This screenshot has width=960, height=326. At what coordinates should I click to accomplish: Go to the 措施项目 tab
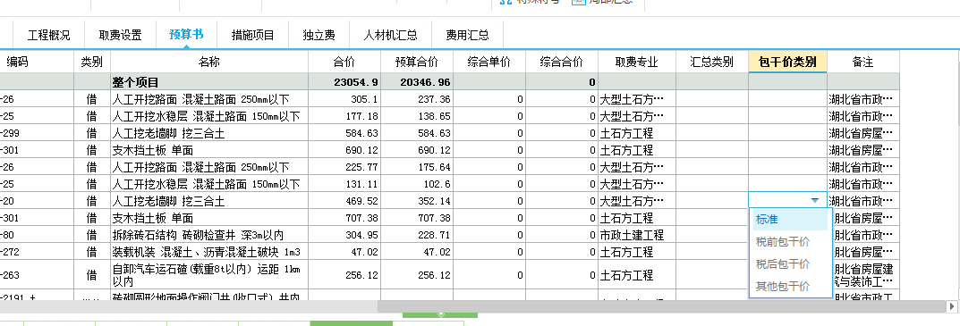253,35
